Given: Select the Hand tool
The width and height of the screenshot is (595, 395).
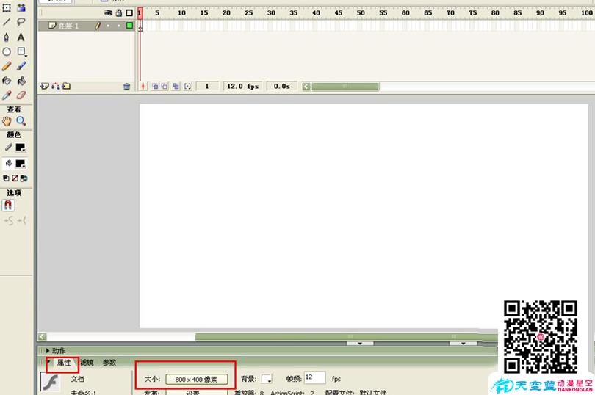Looking at the screenshot, I should coord(7,121).
